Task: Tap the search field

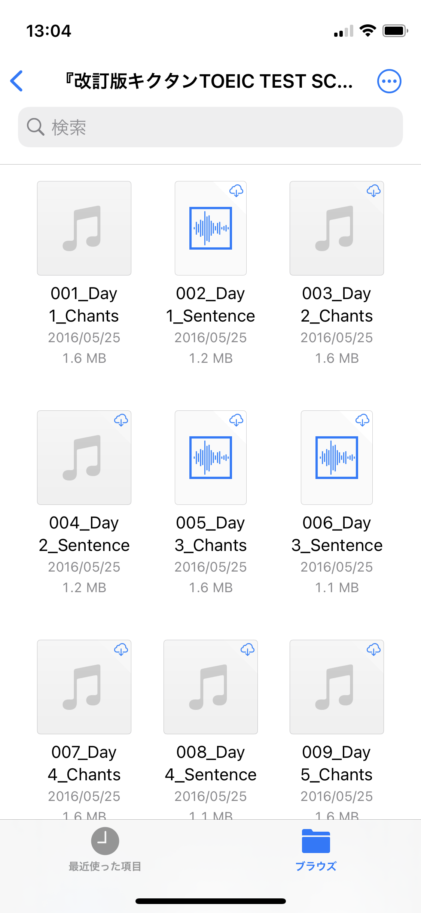Action: [225, 127]
